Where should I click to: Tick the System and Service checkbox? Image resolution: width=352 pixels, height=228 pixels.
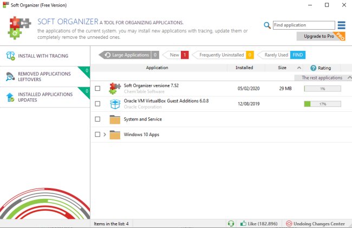pos(97,119)
